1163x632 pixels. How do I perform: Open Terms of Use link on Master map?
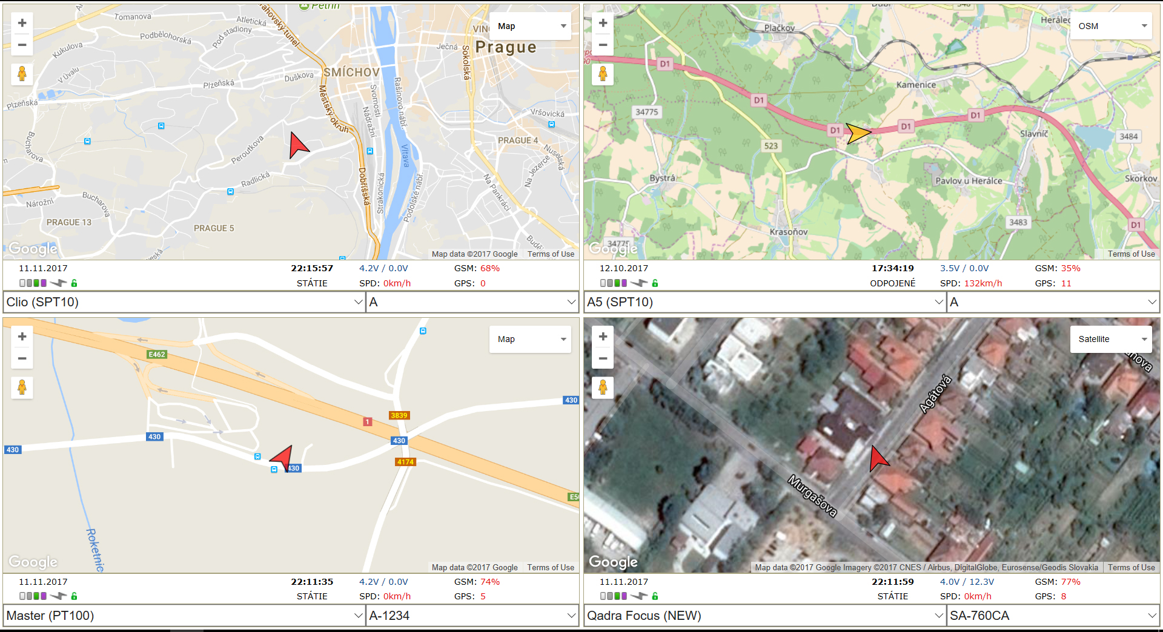(551, 567)
